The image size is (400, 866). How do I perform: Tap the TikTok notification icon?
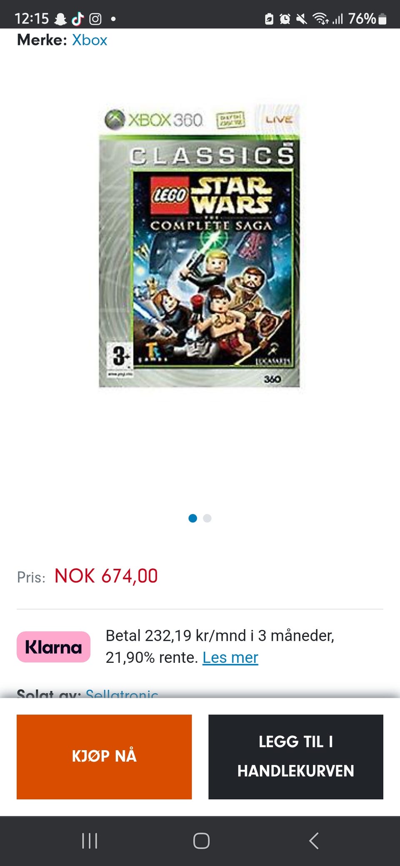(x=77, y=19)
